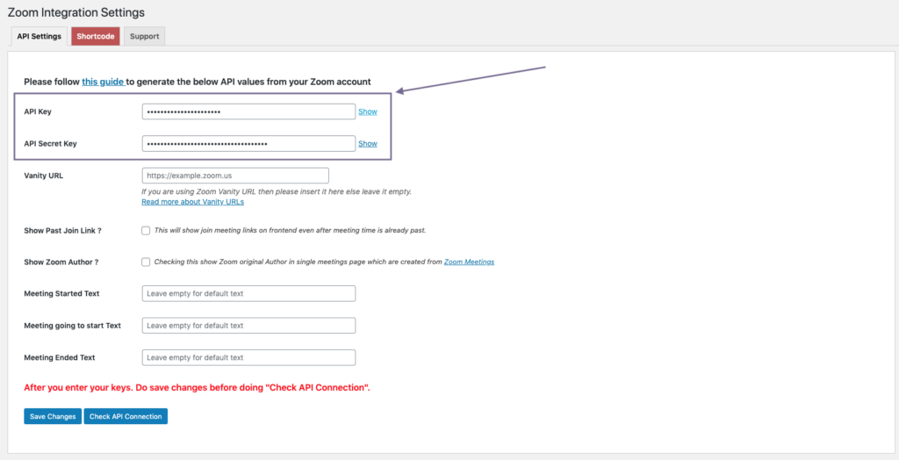The width and height of the screenshot is (899, 460).
Task: Open the "this guide" link
Action: 103,82
